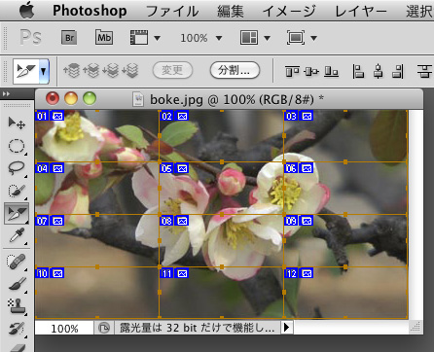Open the screen mode dropdown

(302, 38)
